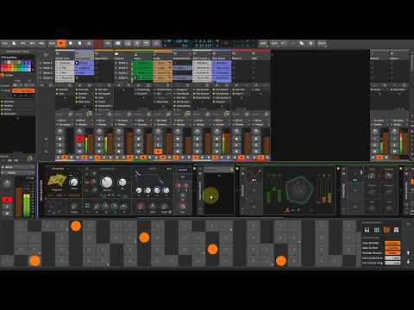Select the highlighted header of the second track
Viewport: 414px width, 310px height.
tap(85, 54)
